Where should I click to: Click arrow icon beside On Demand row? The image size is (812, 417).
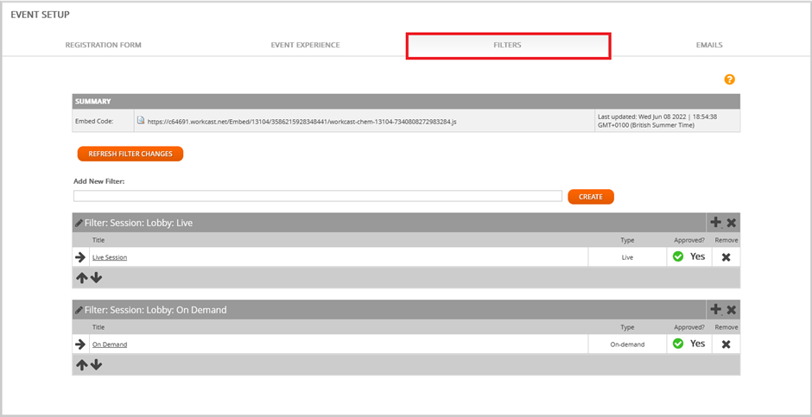tap(80, 344)
